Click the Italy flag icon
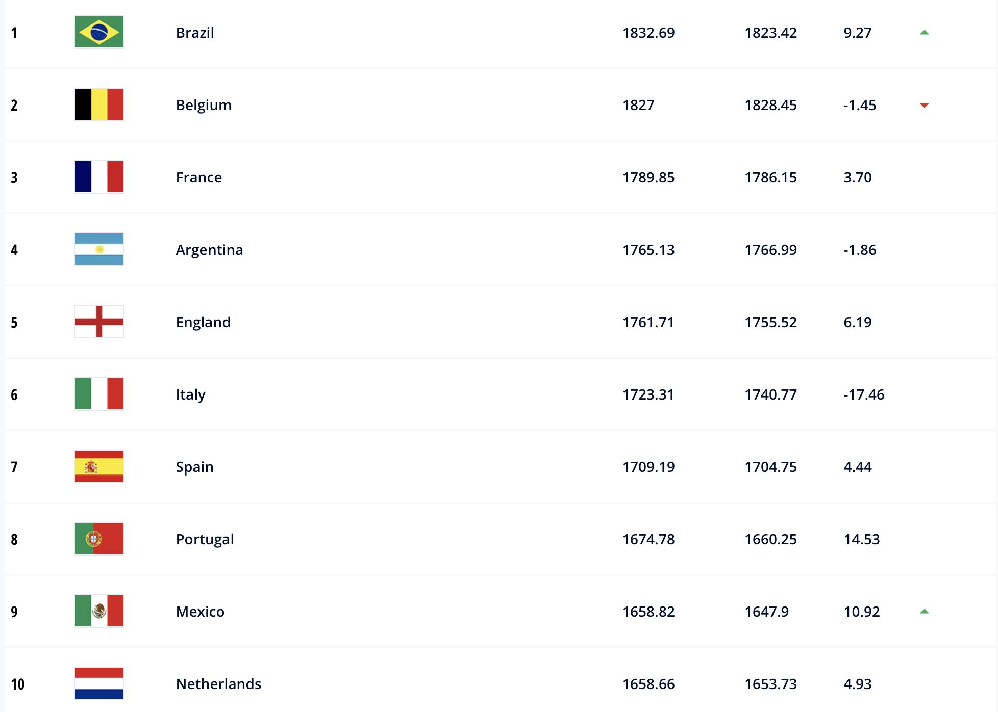The image size is (998, 712). (x=99, y=394)
